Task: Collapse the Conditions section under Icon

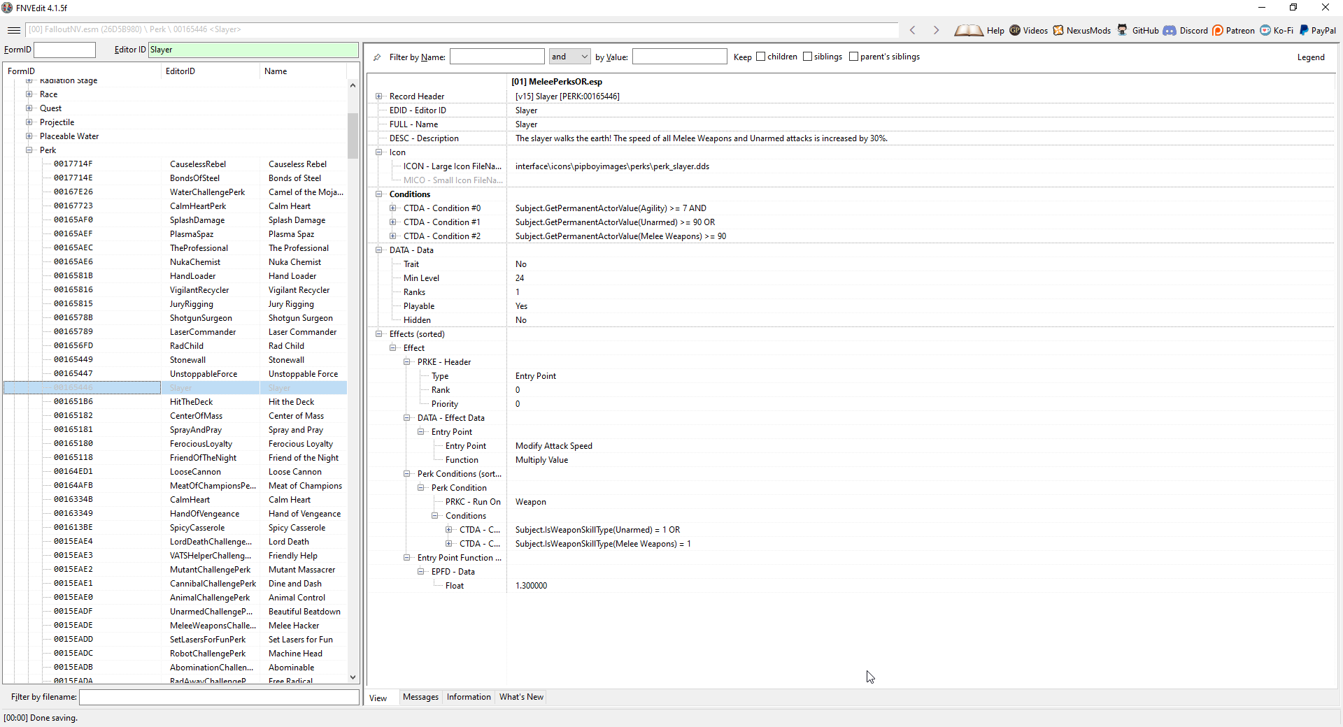Action: pyautogui.click(x=379, y=194)
